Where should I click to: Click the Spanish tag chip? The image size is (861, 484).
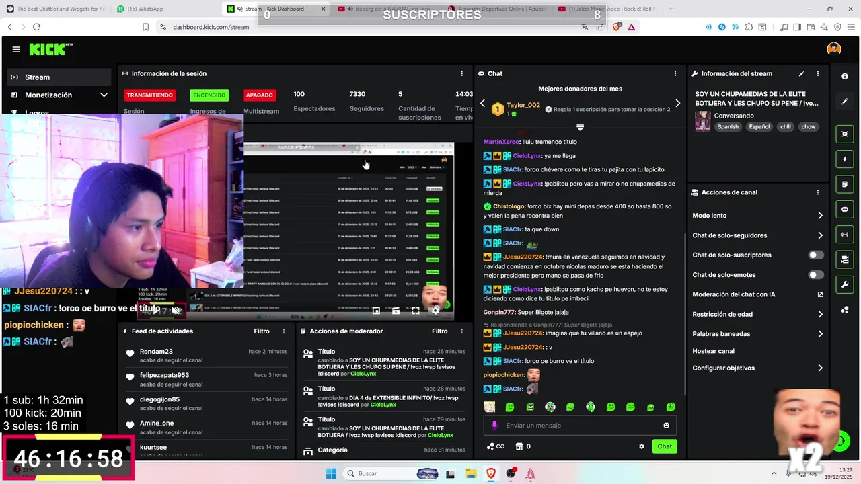(x=727, y=127)
